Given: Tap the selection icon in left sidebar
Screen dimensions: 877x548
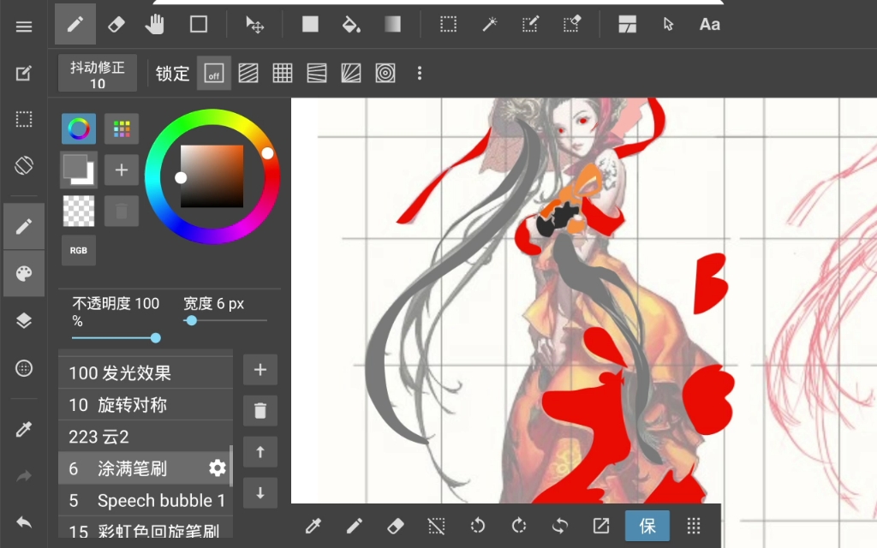Looking at the screenshot, I should coord(23,119).
